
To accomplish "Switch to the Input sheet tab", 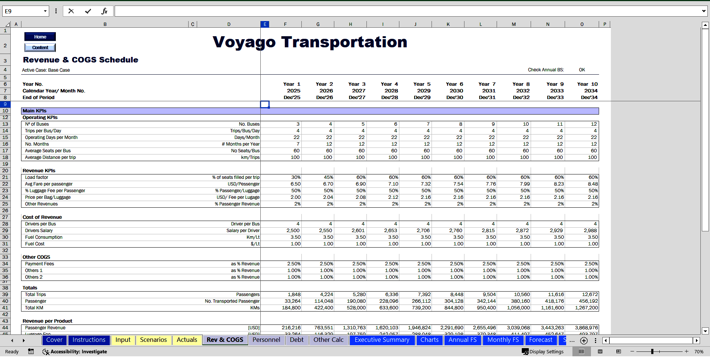I will coord(123,340).
